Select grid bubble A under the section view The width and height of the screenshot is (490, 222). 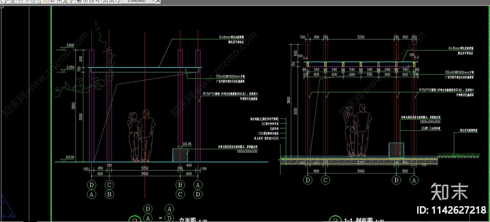tap(414, 180)
